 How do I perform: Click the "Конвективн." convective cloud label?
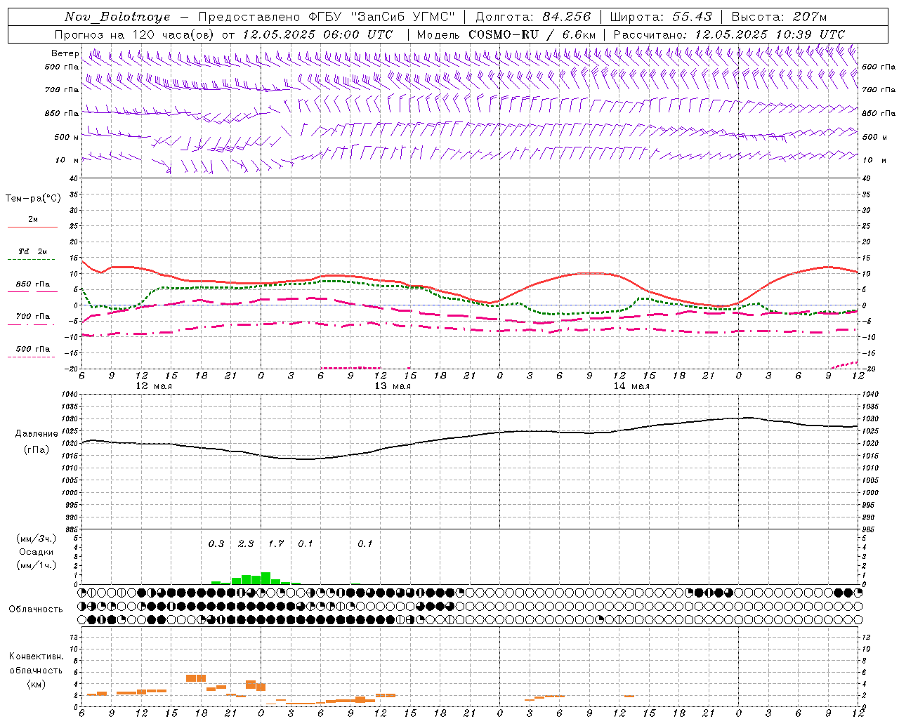point(36,657)
